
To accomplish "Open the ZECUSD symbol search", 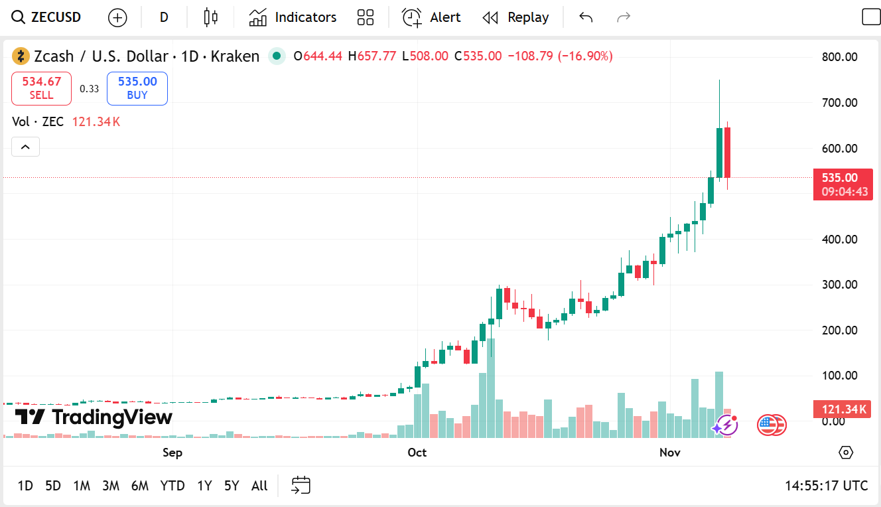I will coord(47,17).
